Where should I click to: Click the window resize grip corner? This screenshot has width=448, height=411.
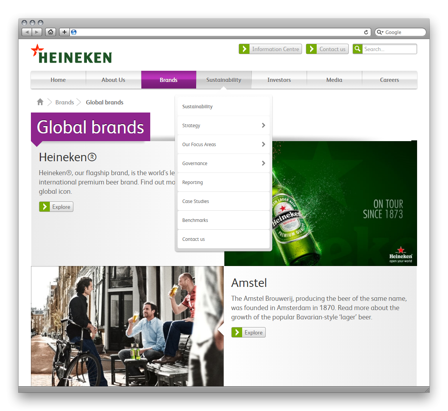427,390
